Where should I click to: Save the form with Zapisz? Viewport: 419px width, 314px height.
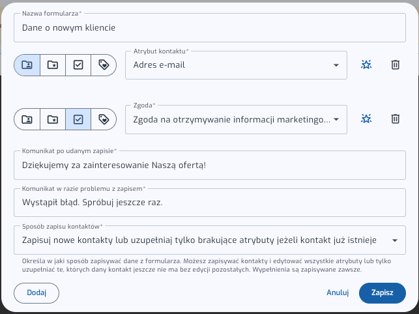(382, 293)
